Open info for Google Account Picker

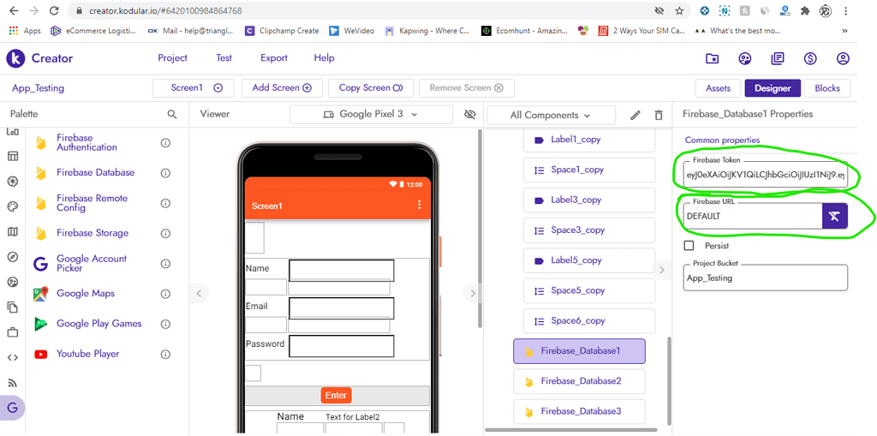pos(165,264)
